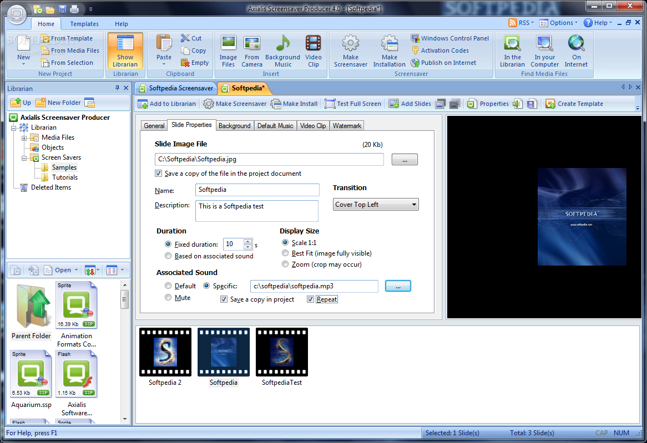Open Activation Codes

[x=440, y=50]
